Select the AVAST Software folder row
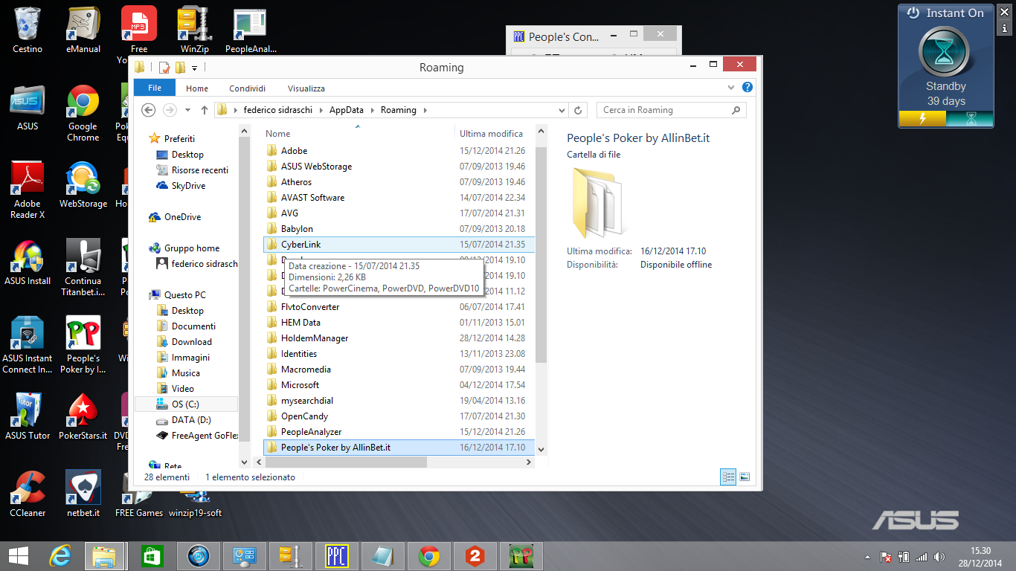Screen dimensions: 1016x571 [x=399, y=198]
